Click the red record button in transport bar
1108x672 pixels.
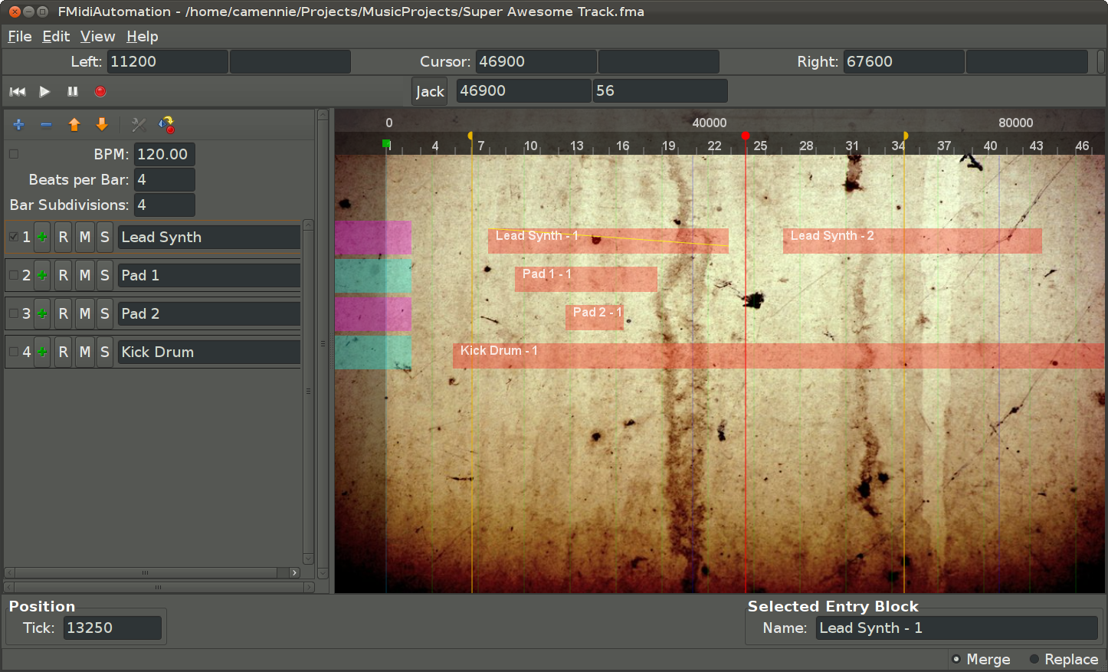coord(100,91)
